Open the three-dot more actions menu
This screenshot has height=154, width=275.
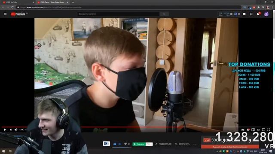195,144
